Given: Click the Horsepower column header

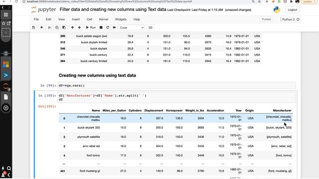Looking at the screenshot, I should pyautogui.click(x=174, y=110).
